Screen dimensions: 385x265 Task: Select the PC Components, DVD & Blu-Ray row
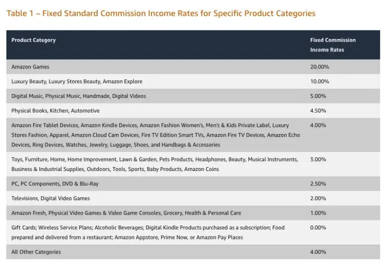[55, 183]
